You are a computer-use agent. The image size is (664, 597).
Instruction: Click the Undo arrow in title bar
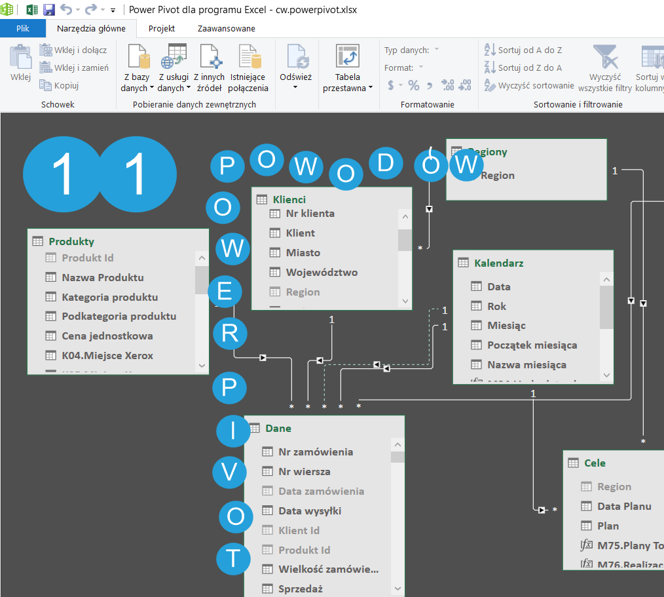click(x=66, y=10)
